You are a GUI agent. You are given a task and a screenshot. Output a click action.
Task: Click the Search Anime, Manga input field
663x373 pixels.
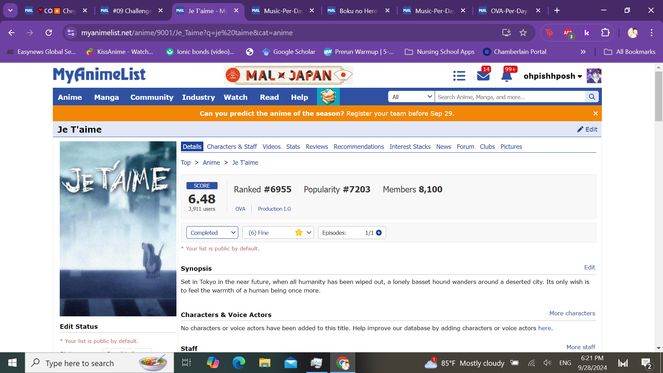[x=510, y=97]
